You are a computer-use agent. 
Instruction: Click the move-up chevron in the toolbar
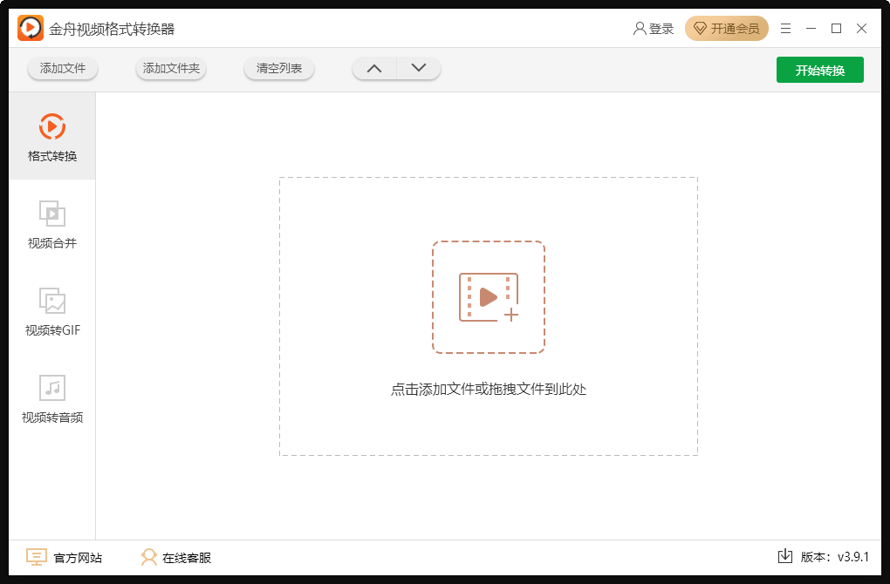click(x=373, y=68)
